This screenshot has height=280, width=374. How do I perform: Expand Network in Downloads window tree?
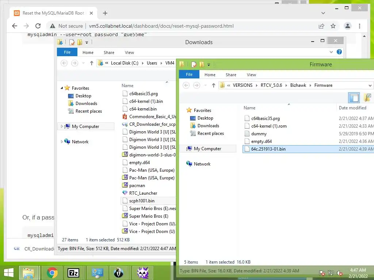click(x=62, y=141)
